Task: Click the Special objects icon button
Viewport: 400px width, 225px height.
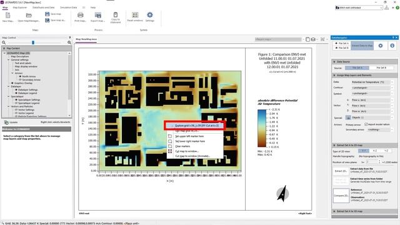Action: tap(348, 117)
